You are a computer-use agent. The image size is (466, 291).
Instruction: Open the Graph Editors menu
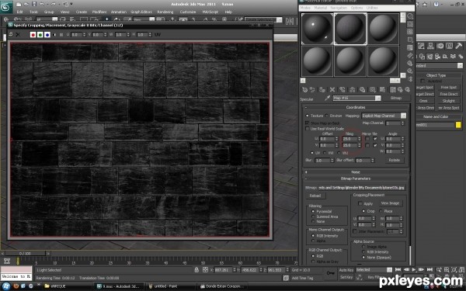[141, 12]
